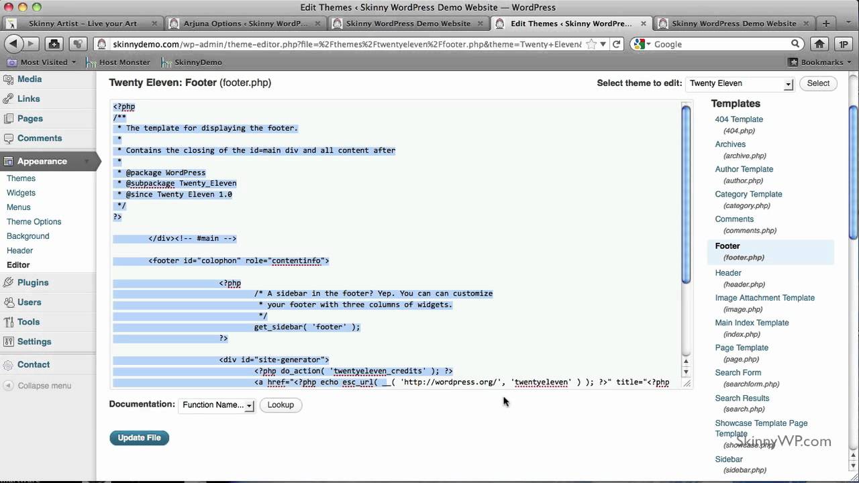This screenshot has height=483, width=859.
Task: Click the grey toolbar icon left of address bar
Action: [78, 44]
